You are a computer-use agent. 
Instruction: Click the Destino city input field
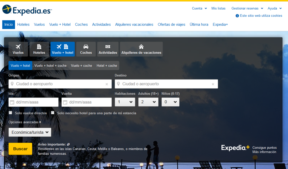pyautogui.click(x=166, y=84)
